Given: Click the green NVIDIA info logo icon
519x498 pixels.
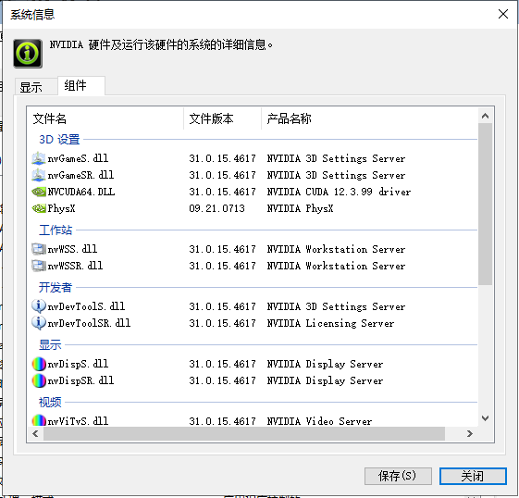Looking at the screenshot, I should point(28,54).
